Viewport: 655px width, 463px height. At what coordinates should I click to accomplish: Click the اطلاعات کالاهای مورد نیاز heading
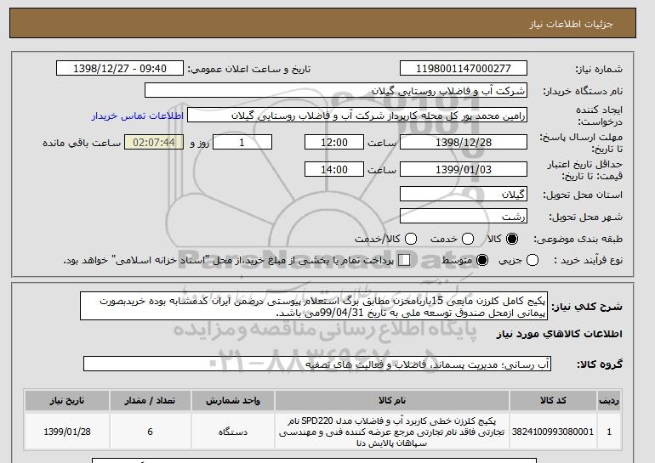[560, 334]
